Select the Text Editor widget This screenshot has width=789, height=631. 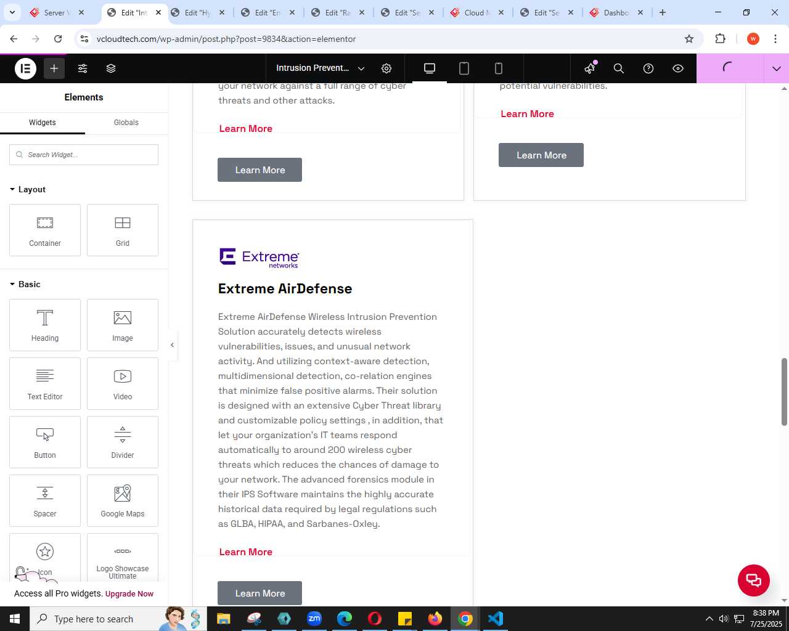click(x=45, y=384)
